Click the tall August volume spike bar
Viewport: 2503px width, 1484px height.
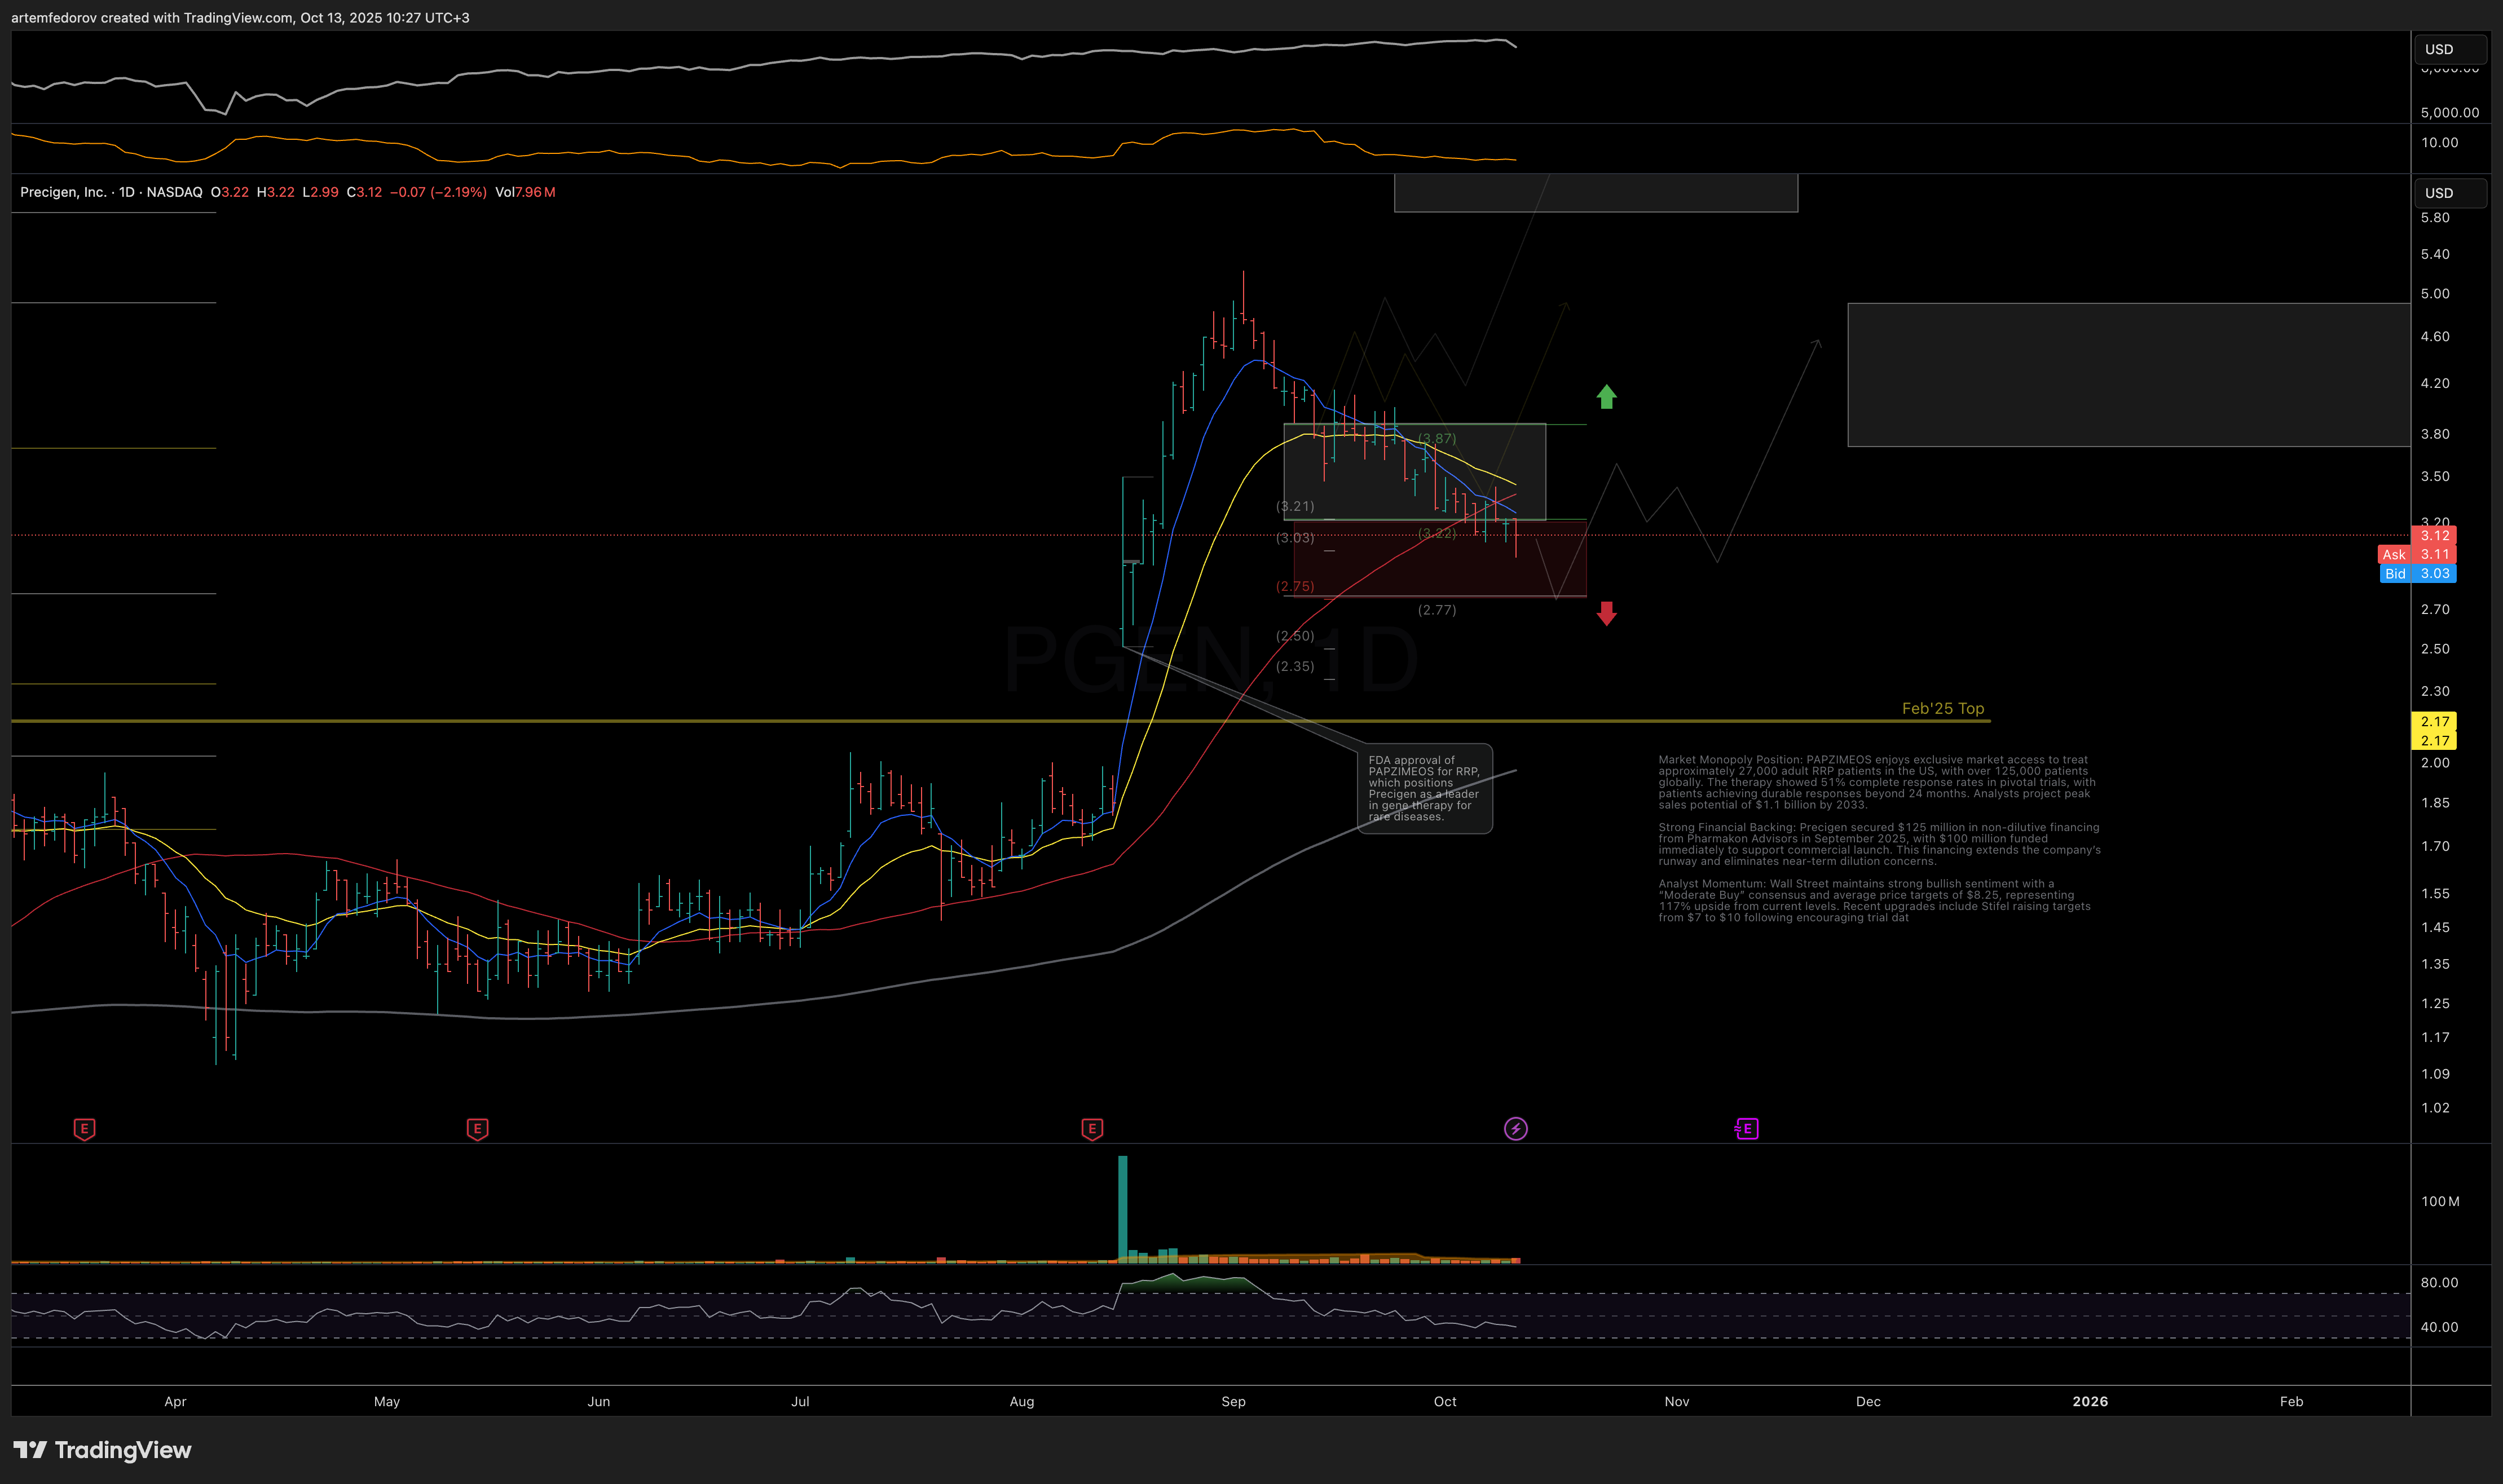point(1122,1209)
